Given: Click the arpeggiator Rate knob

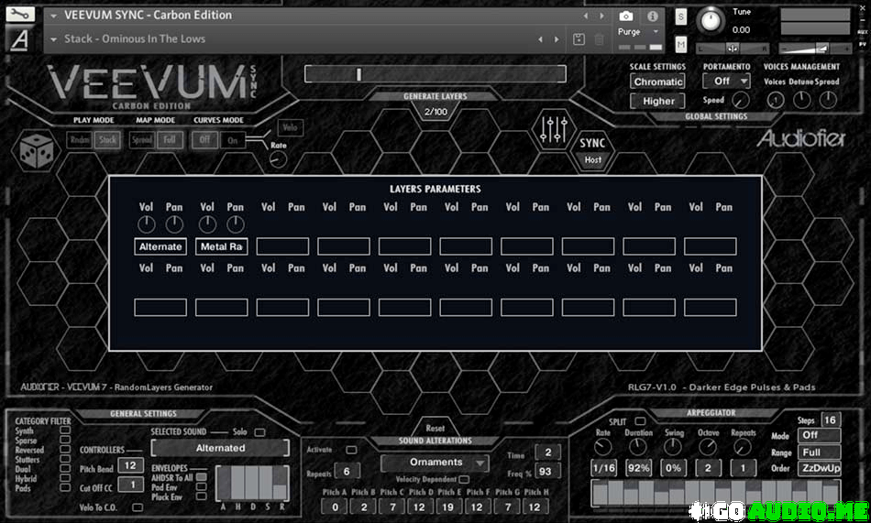Looking at the screenshot, I should (602, 447).
